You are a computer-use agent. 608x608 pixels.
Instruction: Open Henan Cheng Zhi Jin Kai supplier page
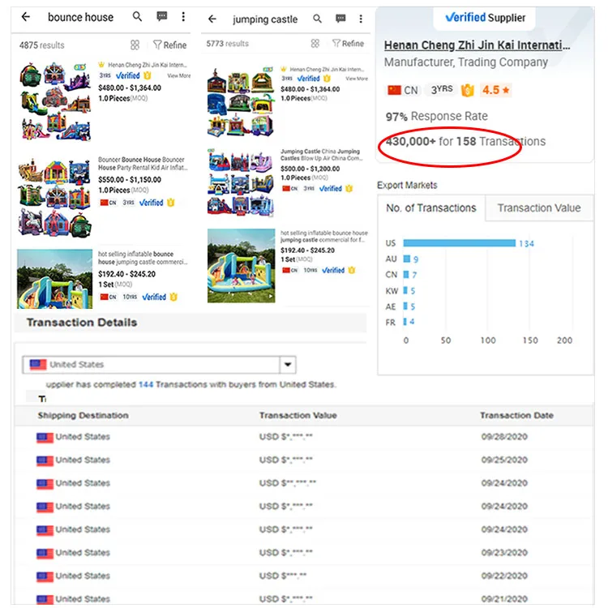click(477, 45)
